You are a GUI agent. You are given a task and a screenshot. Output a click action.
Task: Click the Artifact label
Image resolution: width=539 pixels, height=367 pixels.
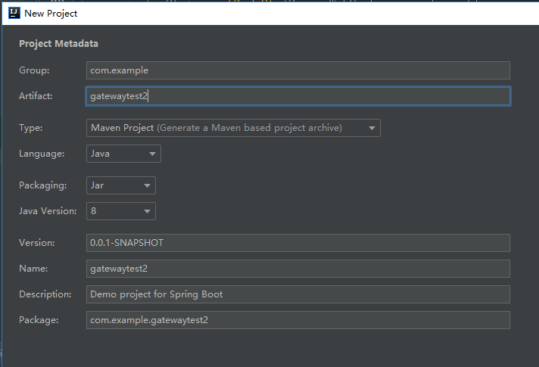tap(36, 96)
